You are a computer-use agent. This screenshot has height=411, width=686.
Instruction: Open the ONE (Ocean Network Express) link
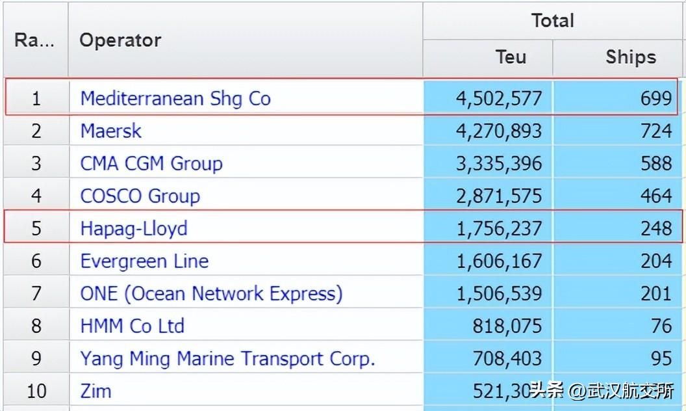click(x=211, y=293)
